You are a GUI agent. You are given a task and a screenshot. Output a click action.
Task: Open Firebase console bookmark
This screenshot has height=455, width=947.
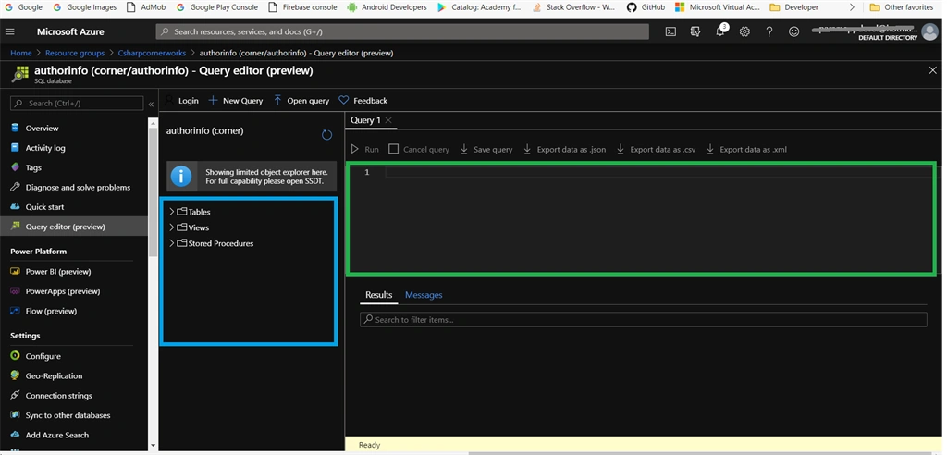point(302,7)
